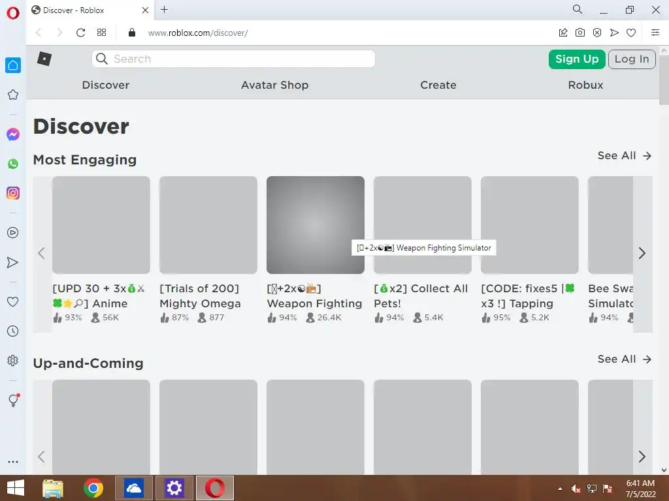
Task: See All Up-and-Coming games
Action: 625,359
